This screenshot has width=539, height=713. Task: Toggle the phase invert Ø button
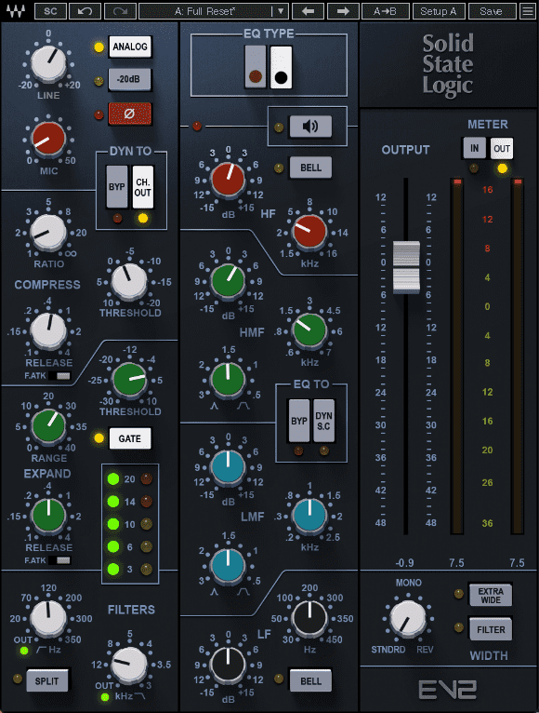pos(129,114)
